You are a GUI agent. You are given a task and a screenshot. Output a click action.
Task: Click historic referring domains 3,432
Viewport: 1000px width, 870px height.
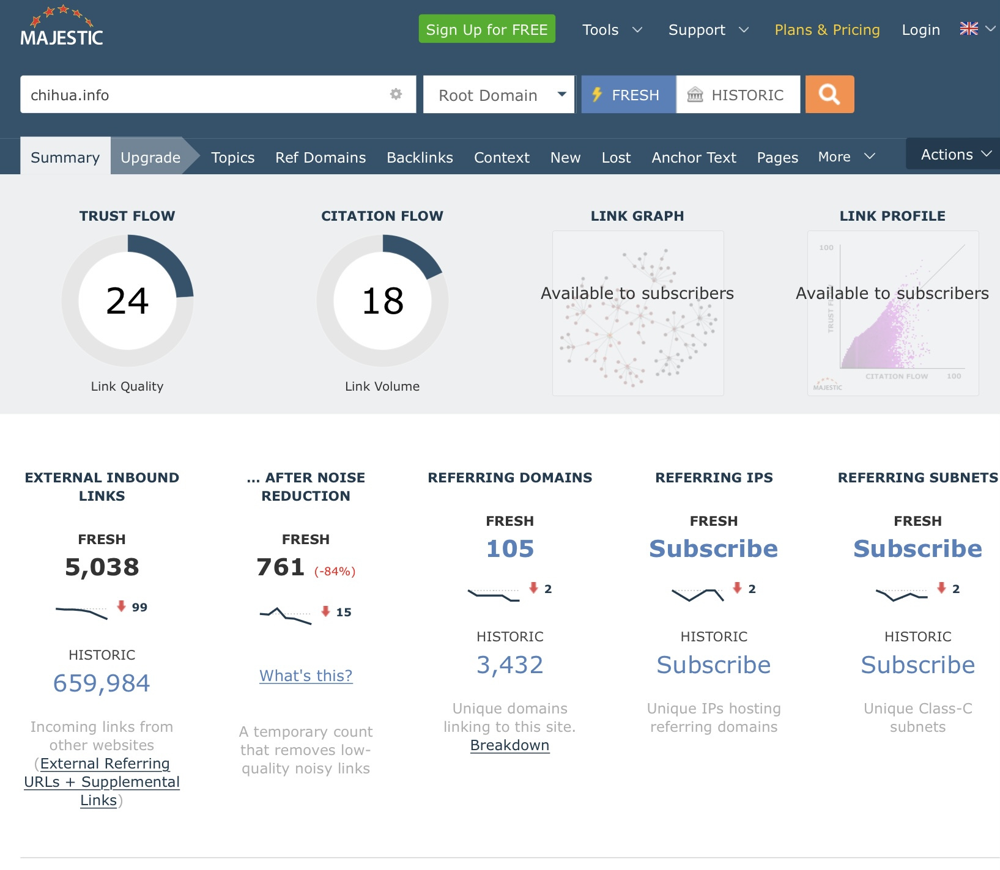(x=509, y=665)
